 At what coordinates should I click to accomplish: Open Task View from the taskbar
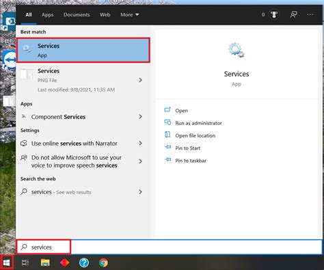coord(25,262)
